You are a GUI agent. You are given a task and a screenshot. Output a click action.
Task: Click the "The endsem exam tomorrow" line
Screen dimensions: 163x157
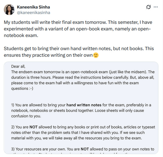(83, 72)
